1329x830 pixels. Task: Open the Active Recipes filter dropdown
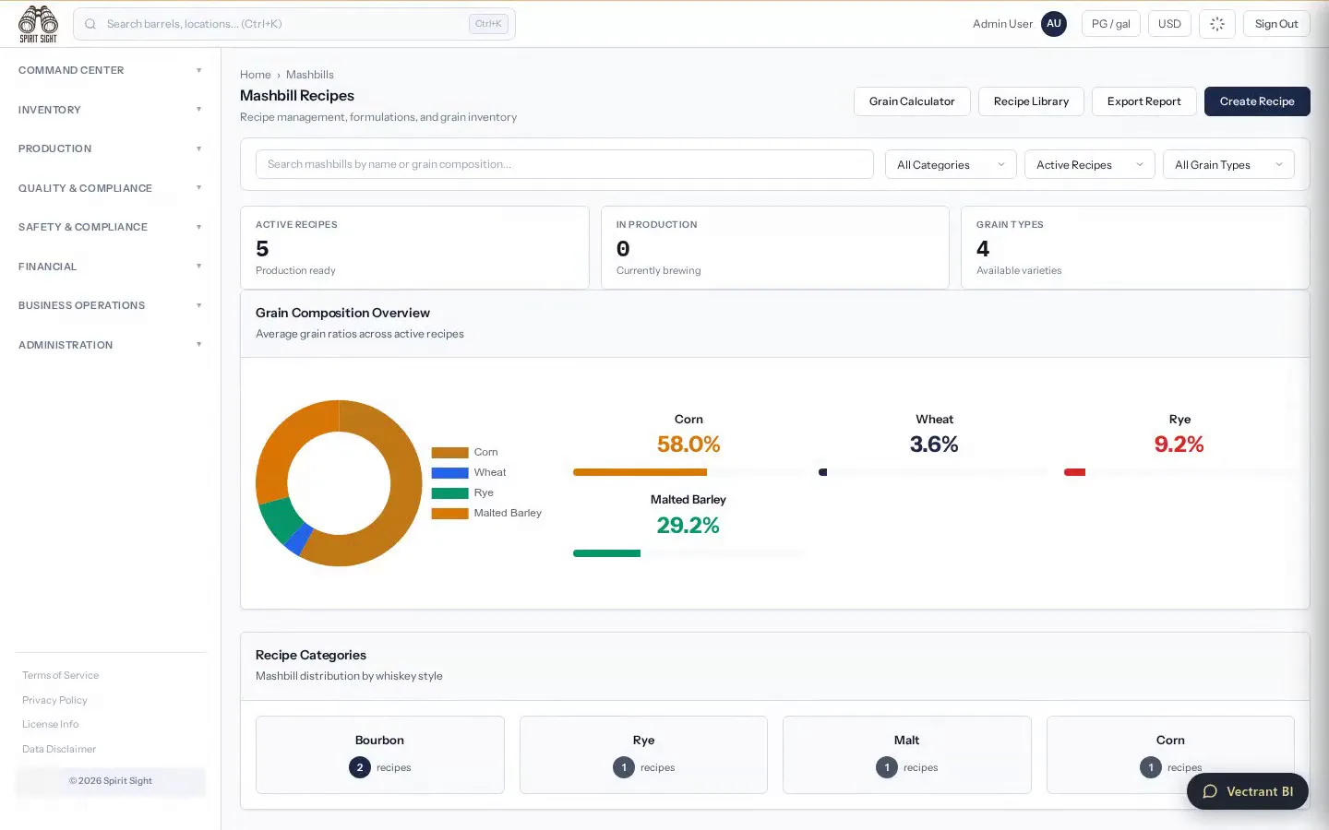1090,165
